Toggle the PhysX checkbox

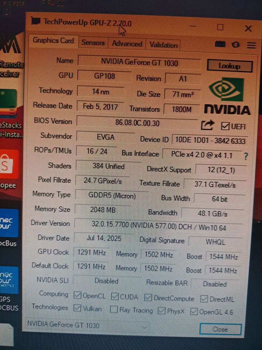pos(162,310)
